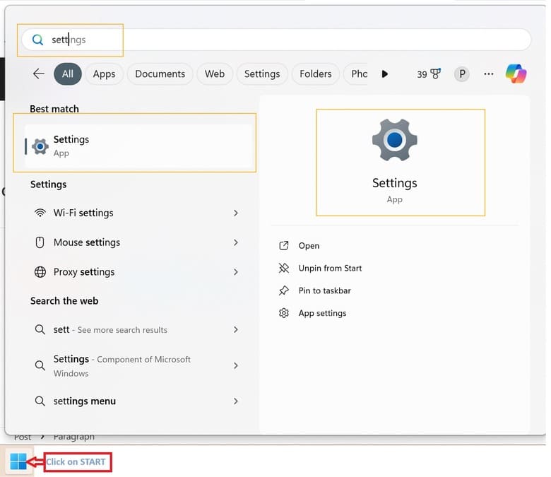Click the 'Search the web' heading
The image size is (551, 477).
64,301
